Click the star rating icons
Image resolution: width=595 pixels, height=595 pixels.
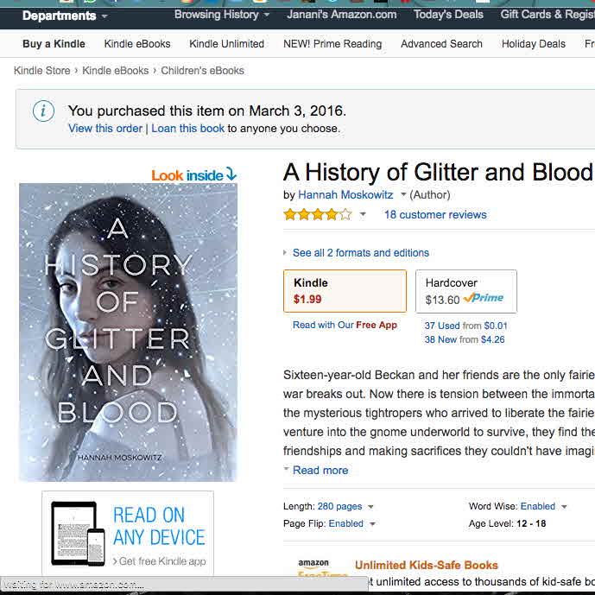click(317, 214)
